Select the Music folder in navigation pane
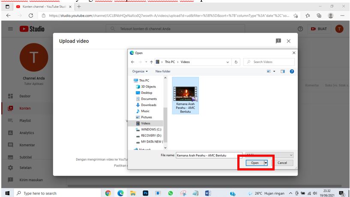 [145, 111]
